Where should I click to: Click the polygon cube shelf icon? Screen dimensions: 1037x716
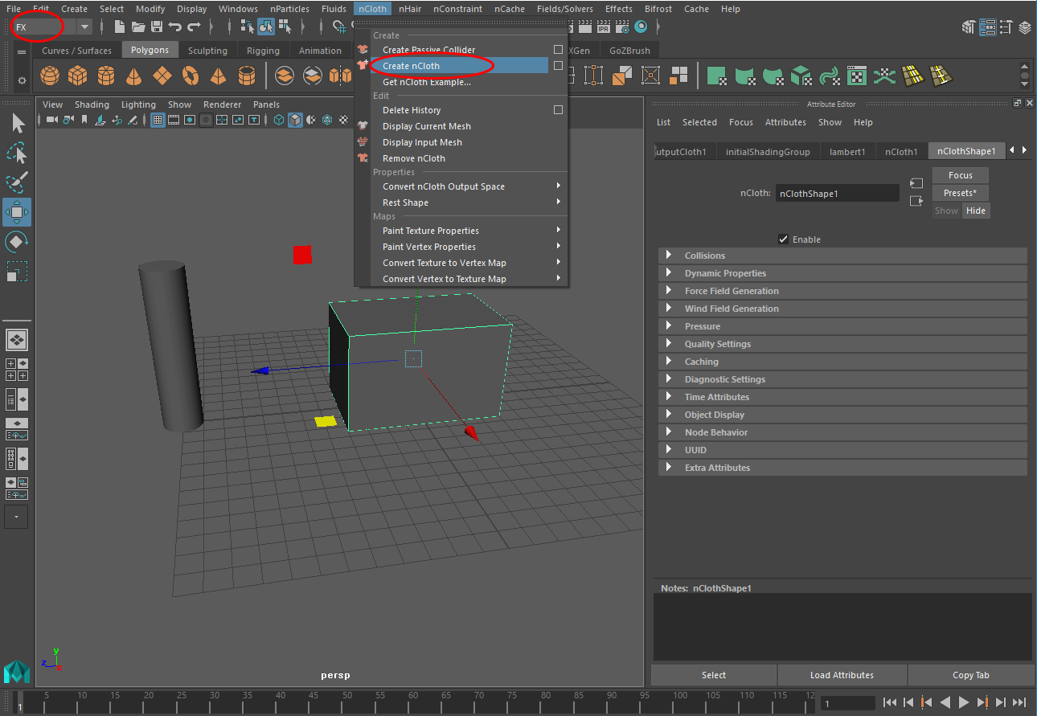(78, 76)
